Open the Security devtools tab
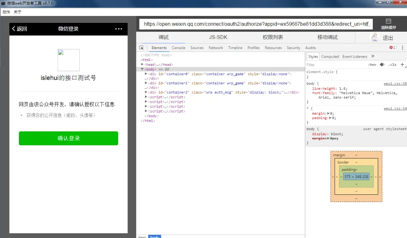 tap(293, 48)
